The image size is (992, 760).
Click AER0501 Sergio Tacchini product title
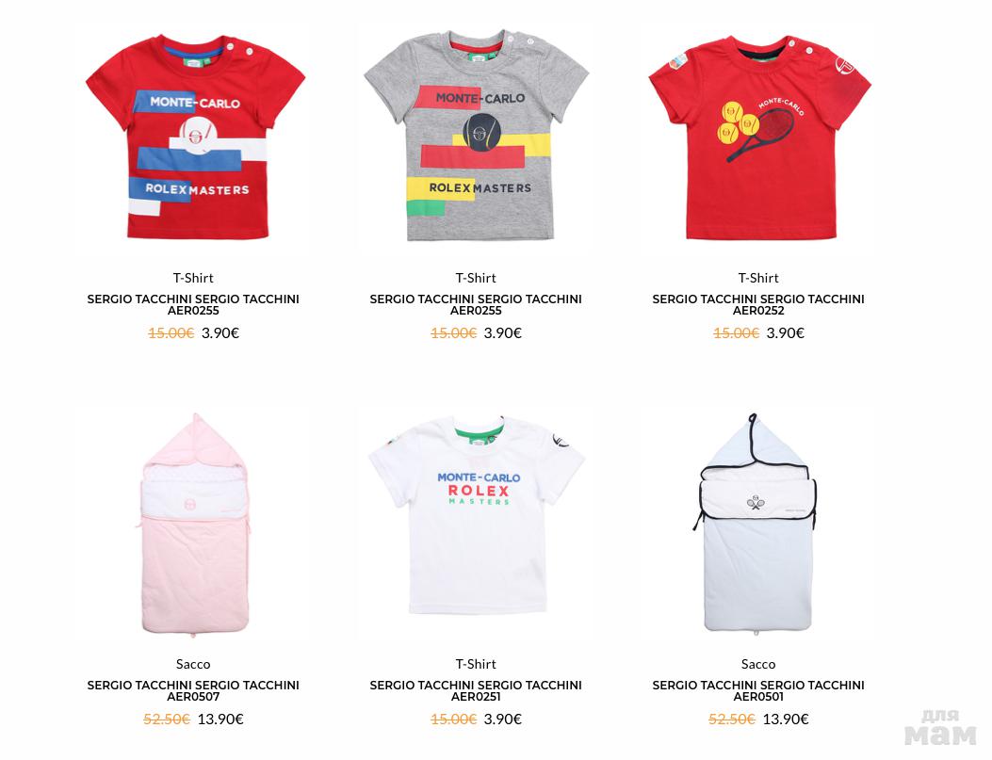pyautogui.click(x=758, y=691)
